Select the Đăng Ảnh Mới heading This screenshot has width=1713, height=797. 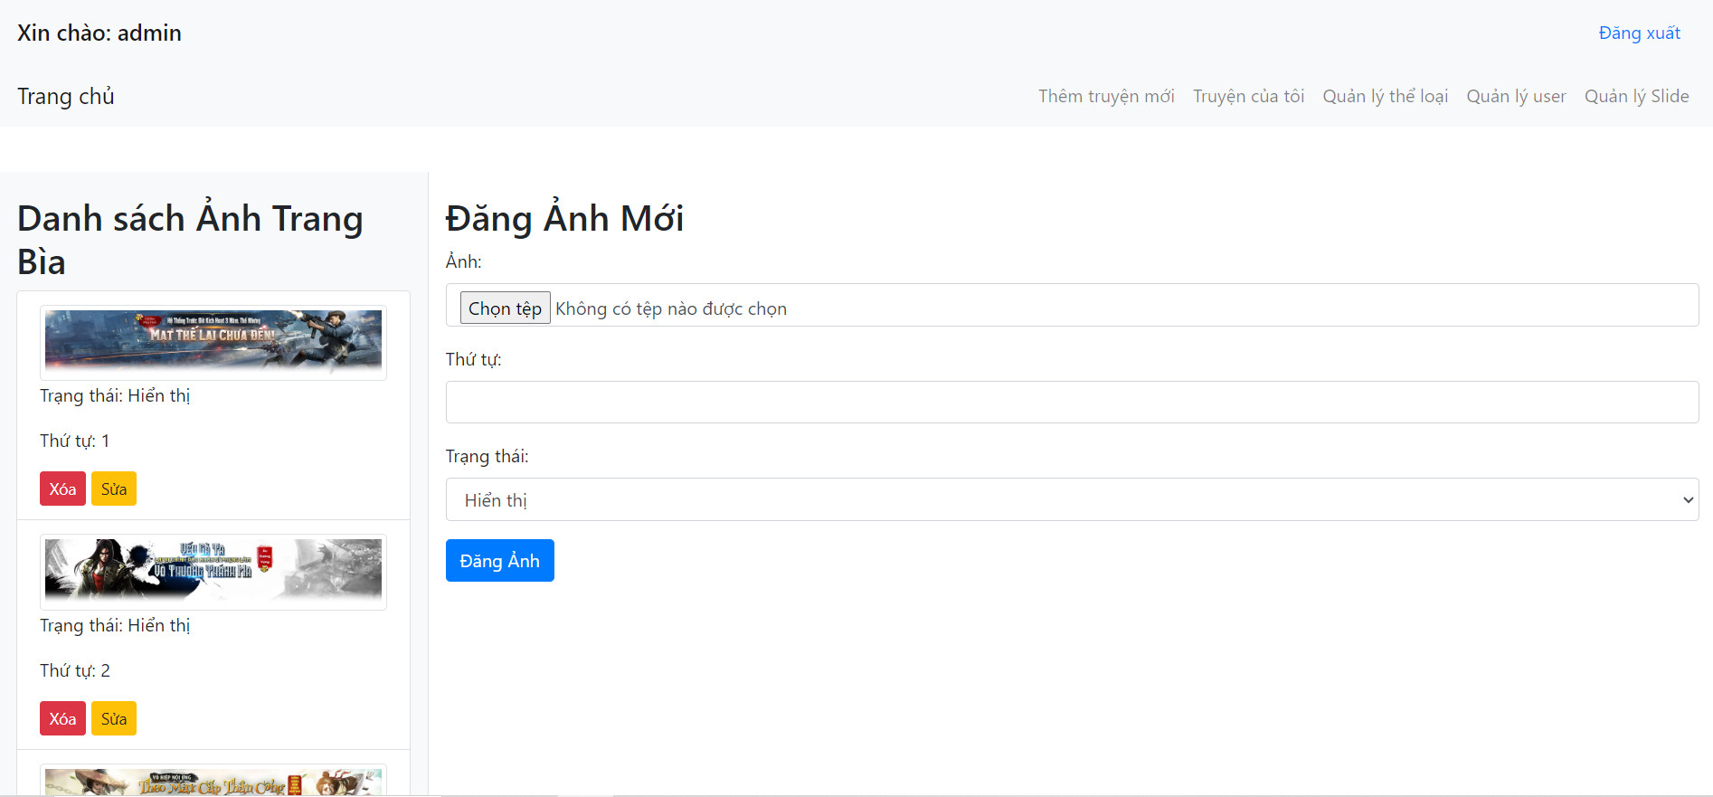564,218
